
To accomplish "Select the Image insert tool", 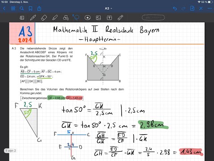I will click(99, 18).
